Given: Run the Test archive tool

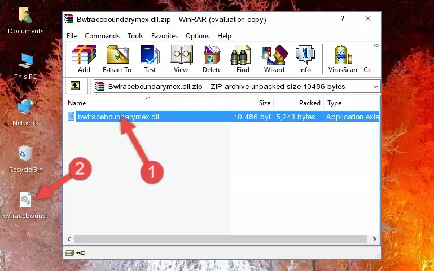Looking at the screenshot, I should [x=150, y=59].
